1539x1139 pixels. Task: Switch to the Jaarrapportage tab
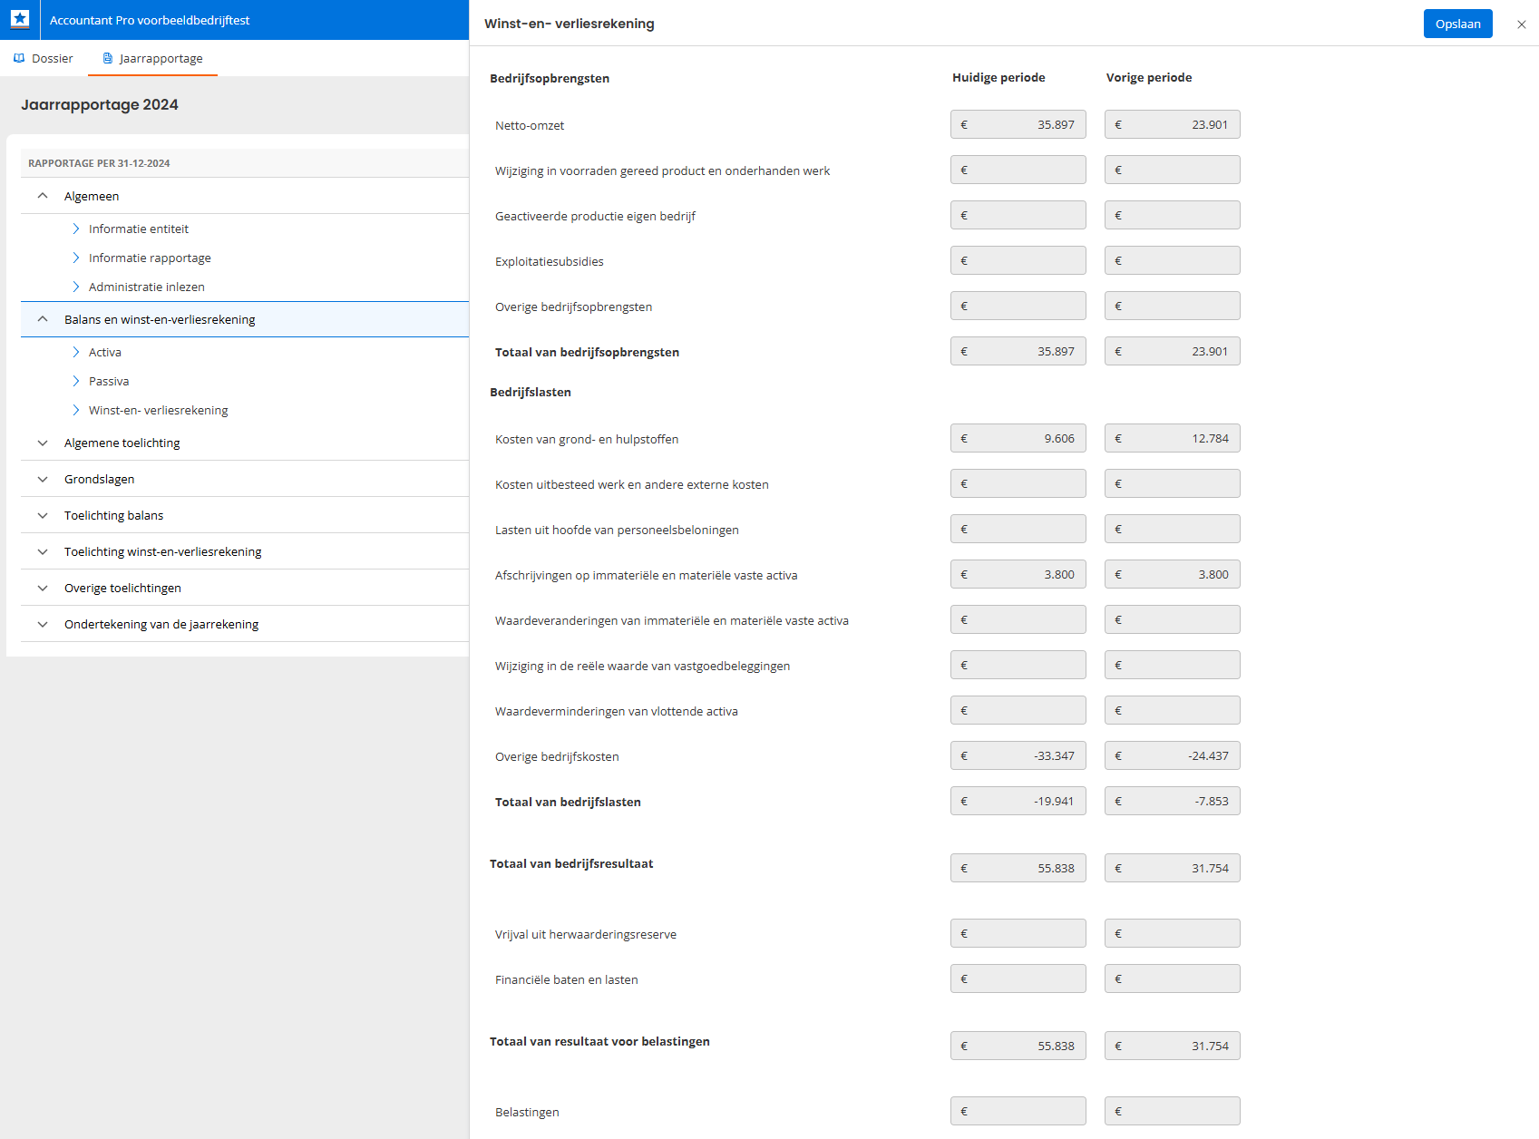pos(152,58)
